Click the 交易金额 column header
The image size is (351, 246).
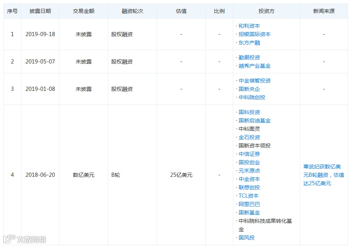tap(84, 11)
